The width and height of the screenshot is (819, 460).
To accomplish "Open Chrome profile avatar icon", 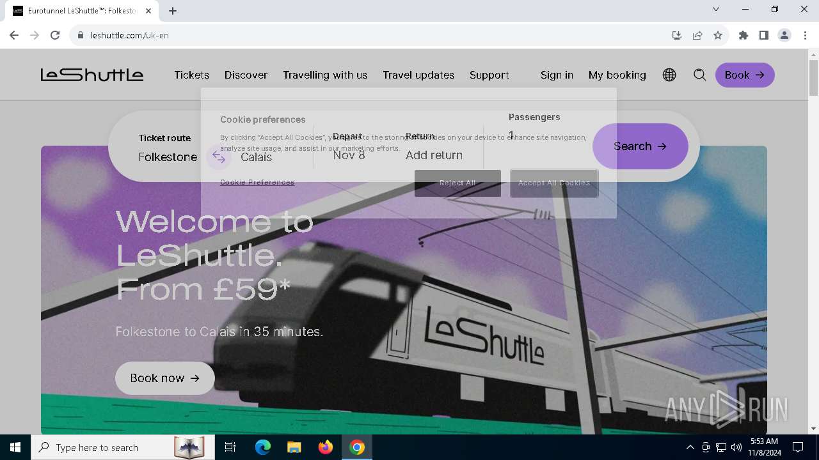I will click(x=784, y=35).
